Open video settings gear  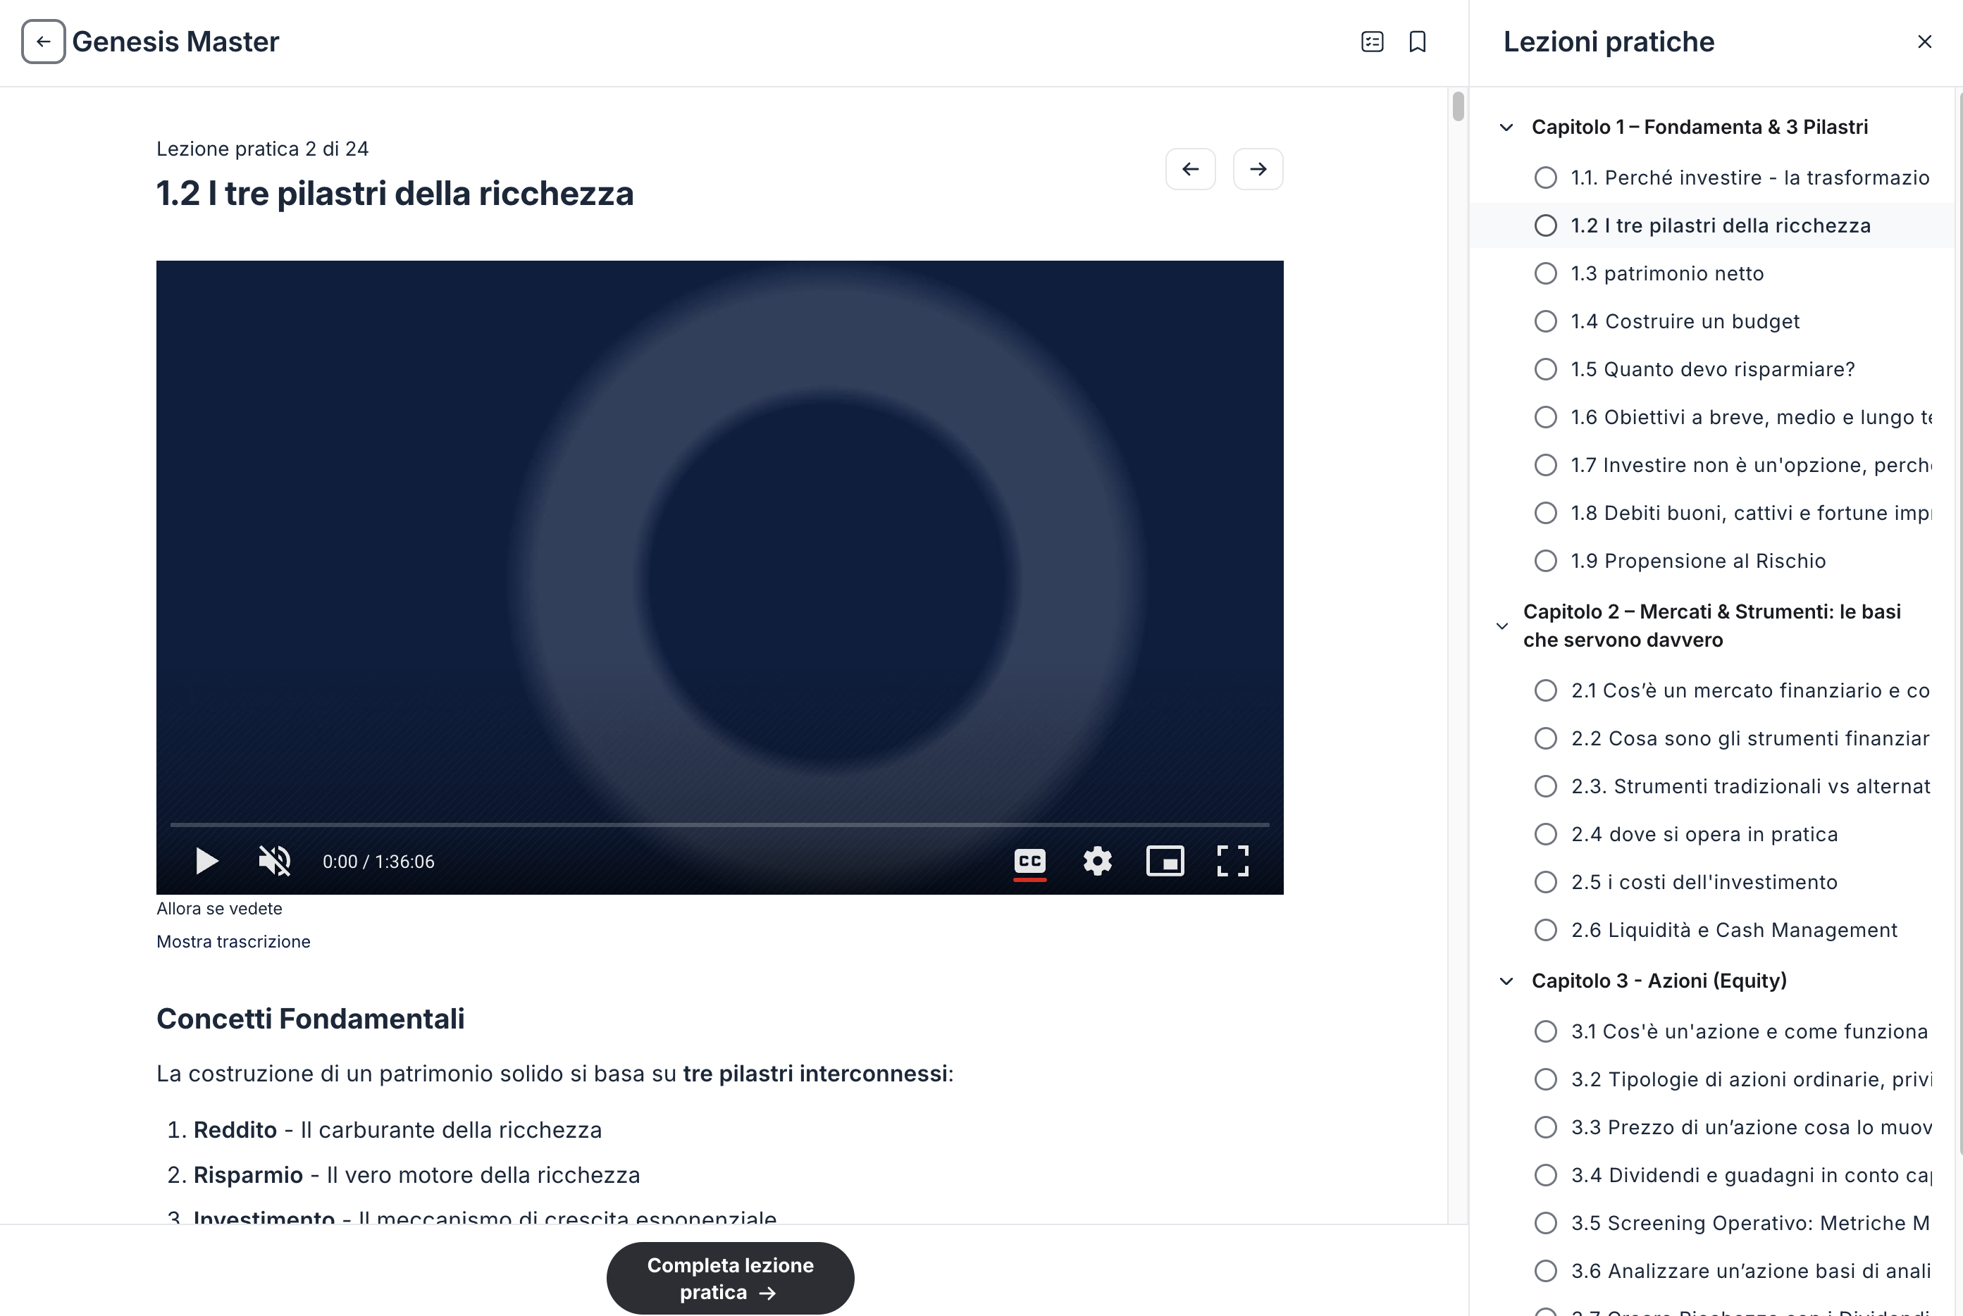coord(1097,861)
